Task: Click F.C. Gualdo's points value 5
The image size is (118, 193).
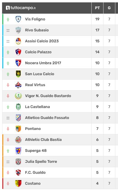Action: pos(97,173)
